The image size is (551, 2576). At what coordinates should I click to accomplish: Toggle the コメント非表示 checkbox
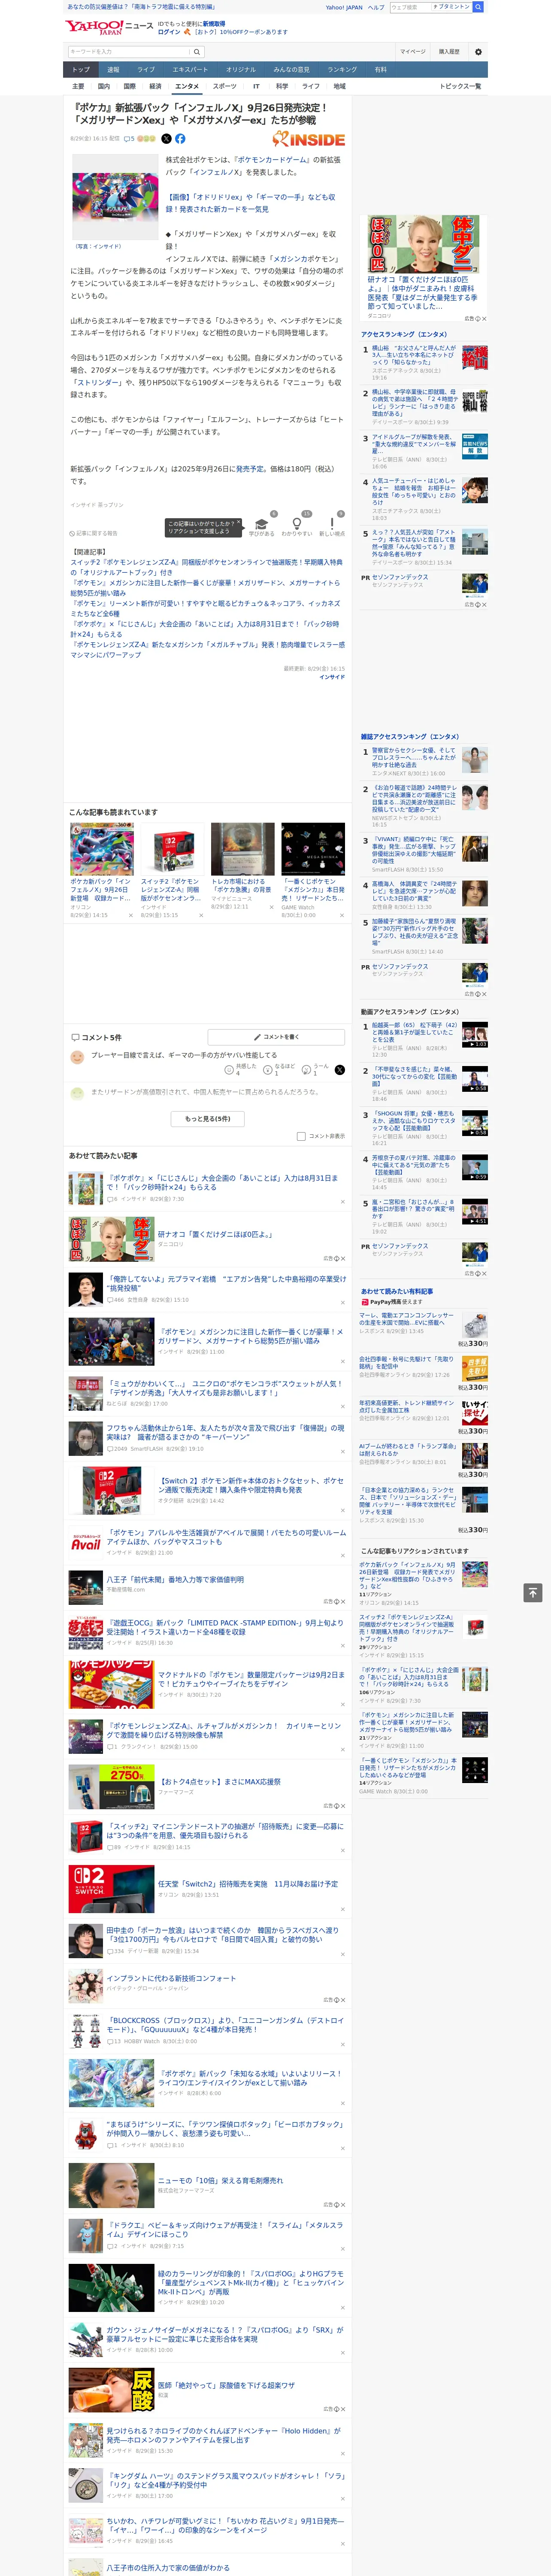click(301, 1137)
